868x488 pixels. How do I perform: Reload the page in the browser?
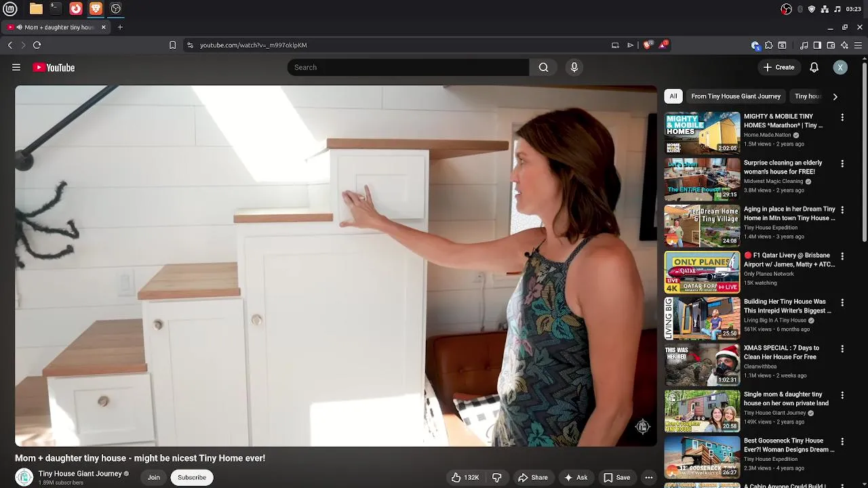coord(37,45)
